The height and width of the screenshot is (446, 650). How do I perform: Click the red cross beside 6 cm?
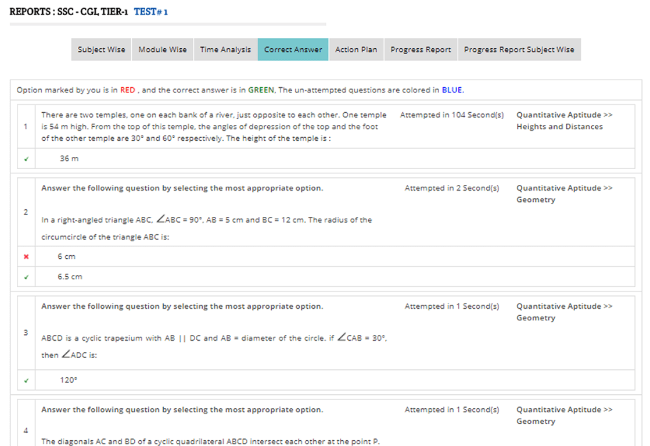click(x=26, y=256)
